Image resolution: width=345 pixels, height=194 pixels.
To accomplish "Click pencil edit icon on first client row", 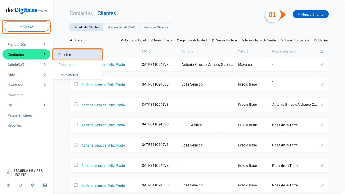I will 322,64.
